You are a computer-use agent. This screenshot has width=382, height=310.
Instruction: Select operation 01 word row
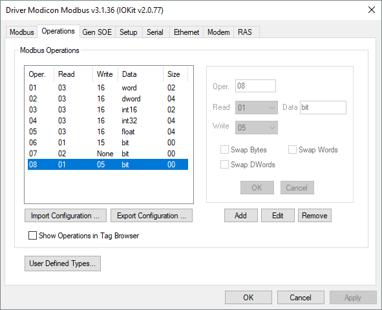coord(108,88)
